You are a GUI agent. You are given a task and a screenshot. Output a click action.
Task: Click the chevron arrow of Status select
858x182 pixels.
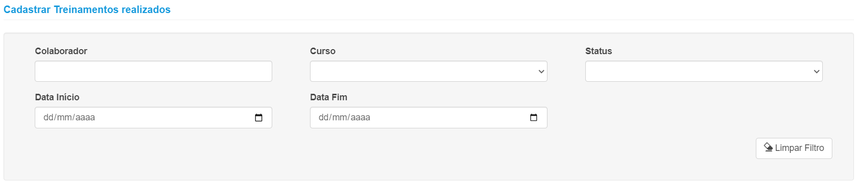coord(817,72)
